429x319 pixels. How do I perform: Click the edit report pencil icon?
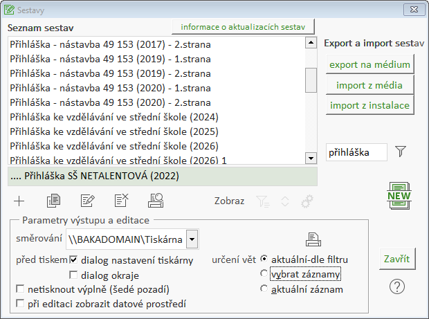[87, 201]
